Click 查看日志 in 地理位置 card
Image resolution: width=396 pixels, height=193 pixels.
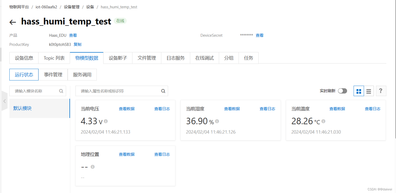pyautogui.click(x=162, y=154)
